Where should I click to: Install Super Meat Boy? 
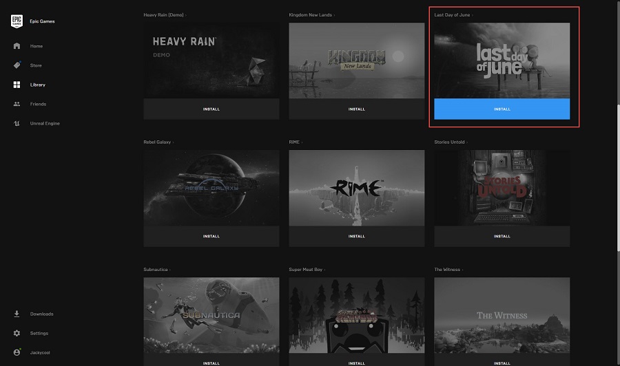(357, 361)
